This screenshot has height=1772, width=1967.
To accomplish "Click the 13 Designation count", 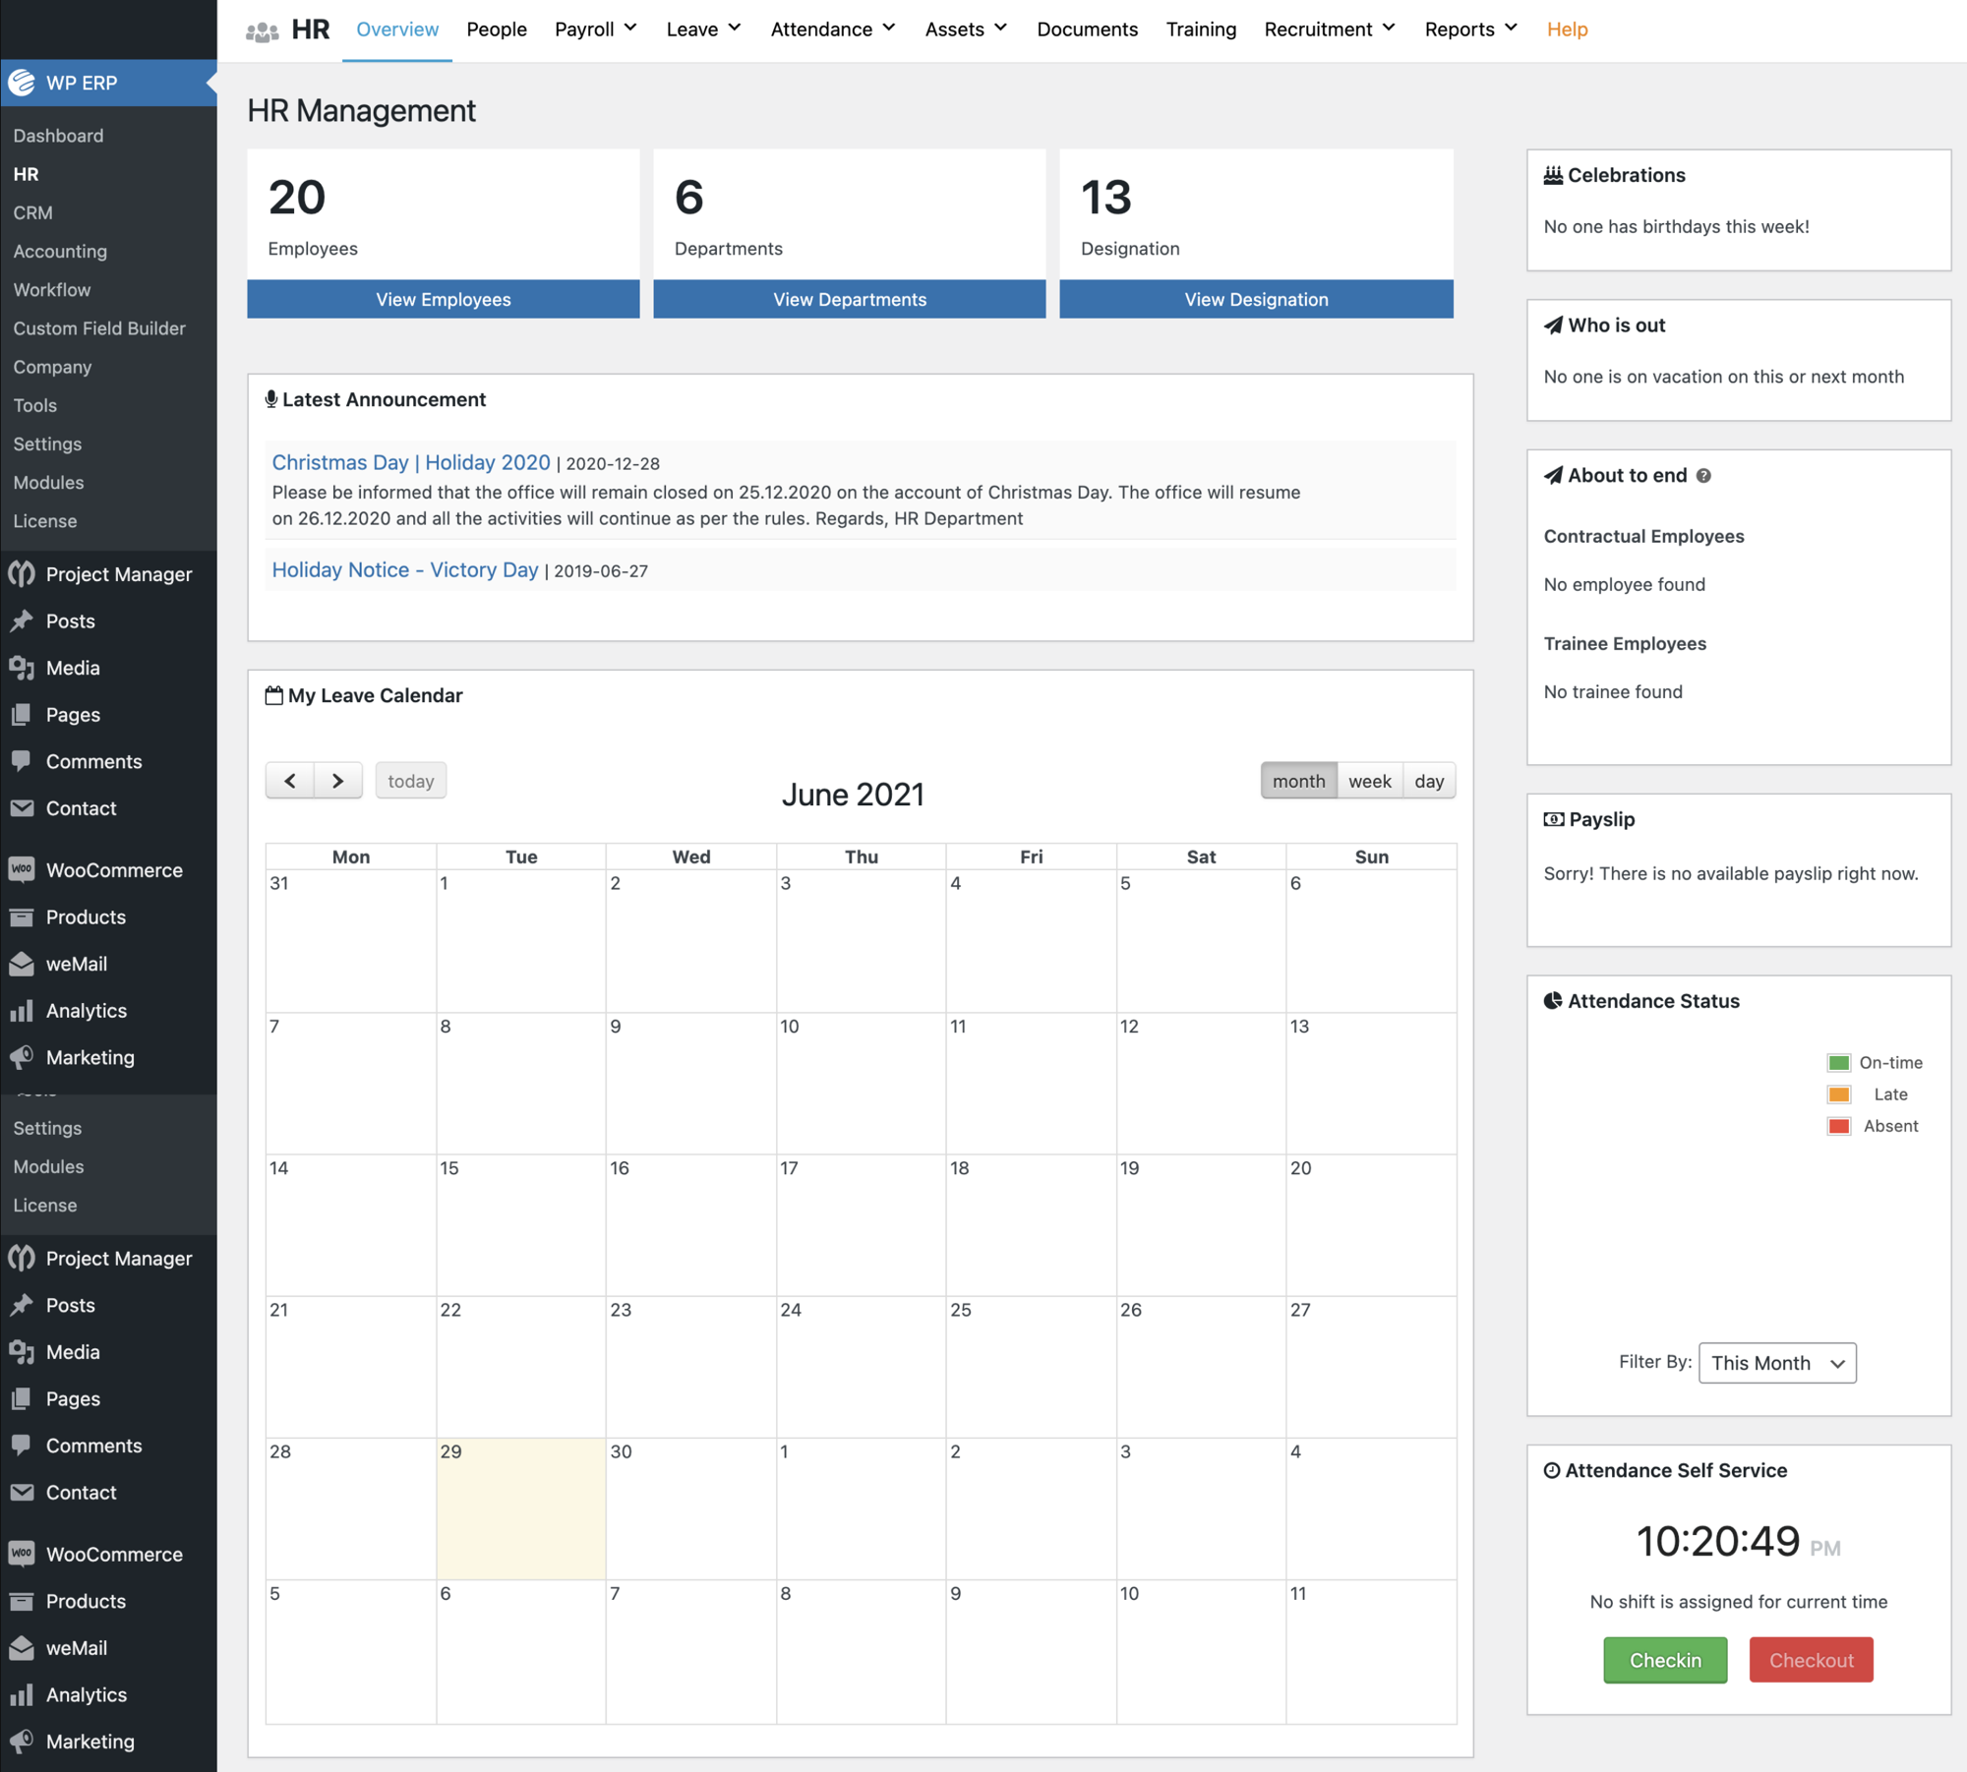I will click(x=1106, y=198).
